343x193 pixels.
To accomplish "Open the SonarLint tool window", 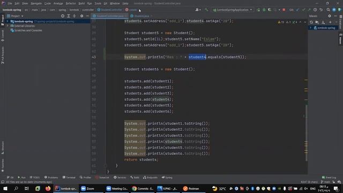I will point(102,177).
